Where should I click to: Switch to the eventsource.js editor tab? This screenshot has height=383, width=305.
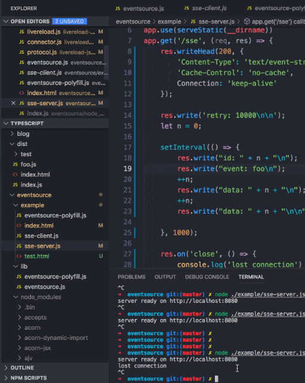point(140,8)
